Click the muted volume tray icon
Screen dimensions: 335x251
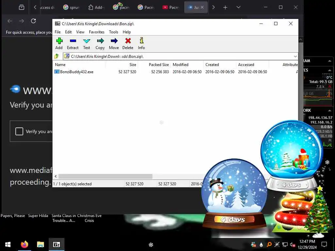point(293,244)
